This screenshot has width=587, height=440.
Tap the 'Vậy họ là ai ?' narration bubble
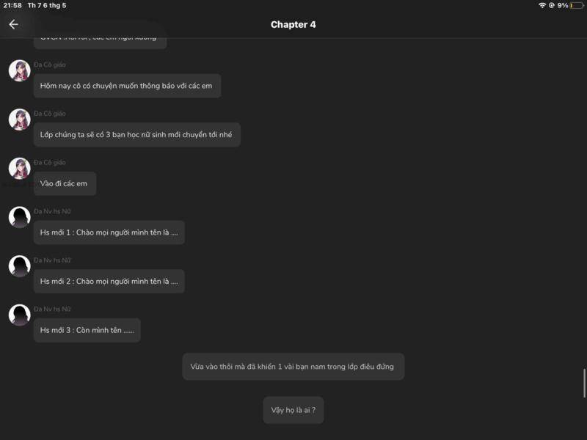pos(293,410)
